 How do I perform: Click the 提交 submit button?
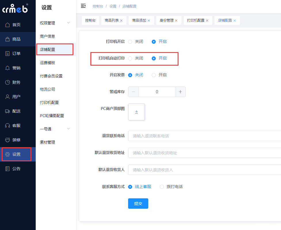coord(138,204)
